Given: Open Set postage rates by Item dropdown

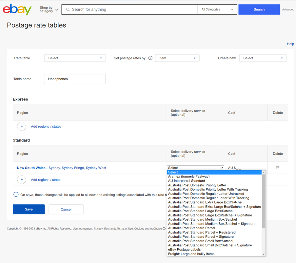Looking at the screenshot, I should pos(177,58).
